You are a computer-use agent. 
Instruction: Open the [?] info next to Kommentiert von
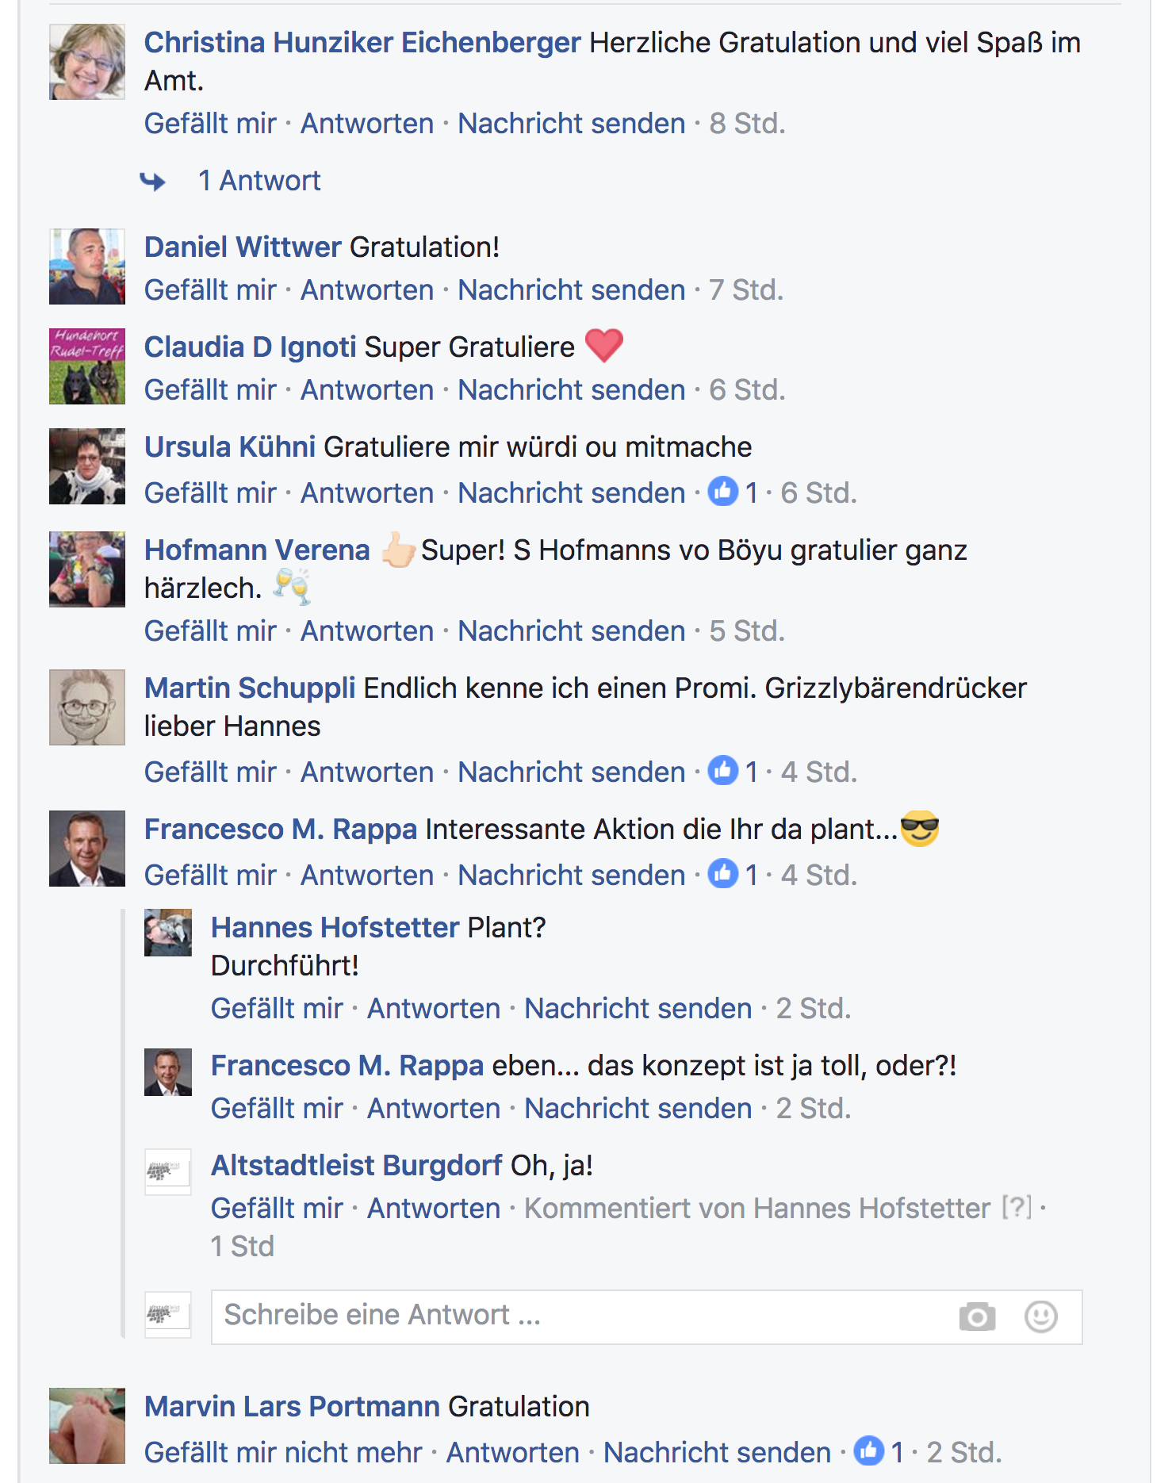1017,1208
